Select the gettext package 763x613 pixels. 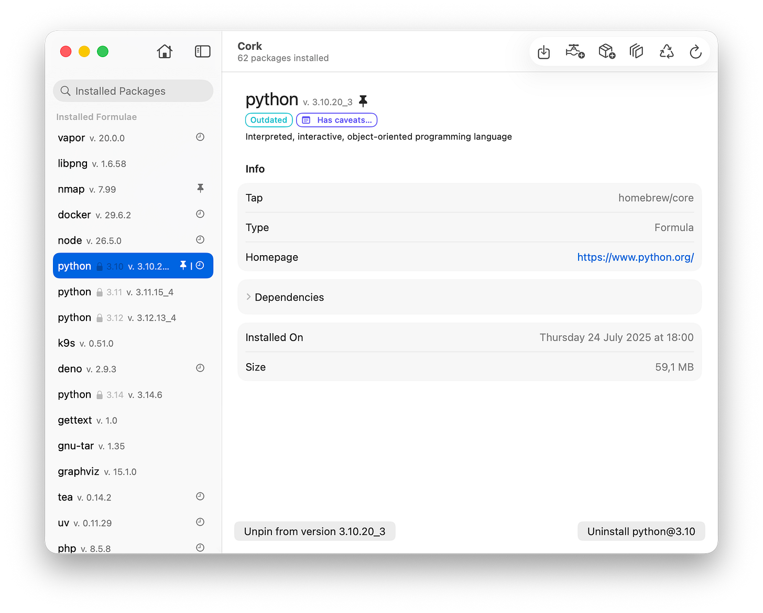click(x=133, y=420)
